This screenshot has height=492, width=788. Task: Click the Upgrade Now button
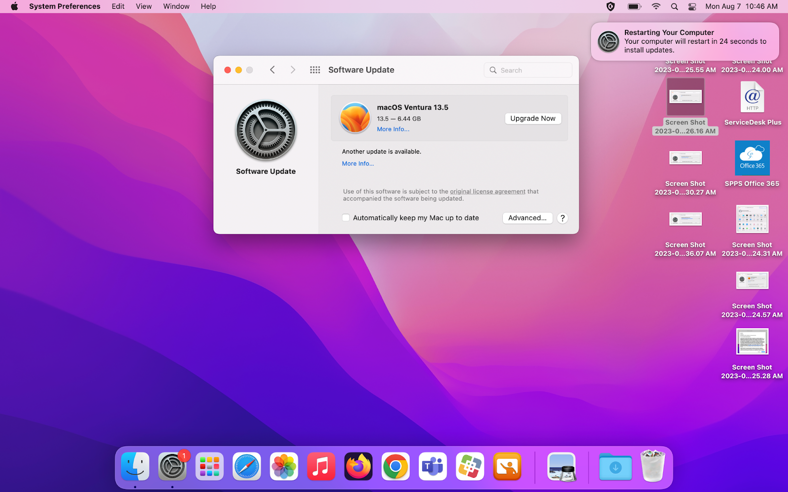coord(533,119)
